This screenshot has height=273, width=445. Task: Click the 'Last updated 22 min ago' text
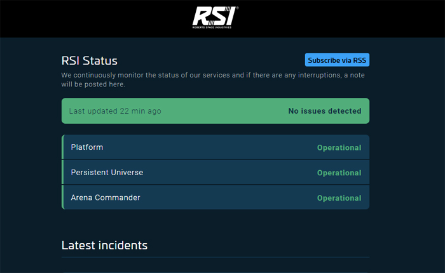(115, 111)
